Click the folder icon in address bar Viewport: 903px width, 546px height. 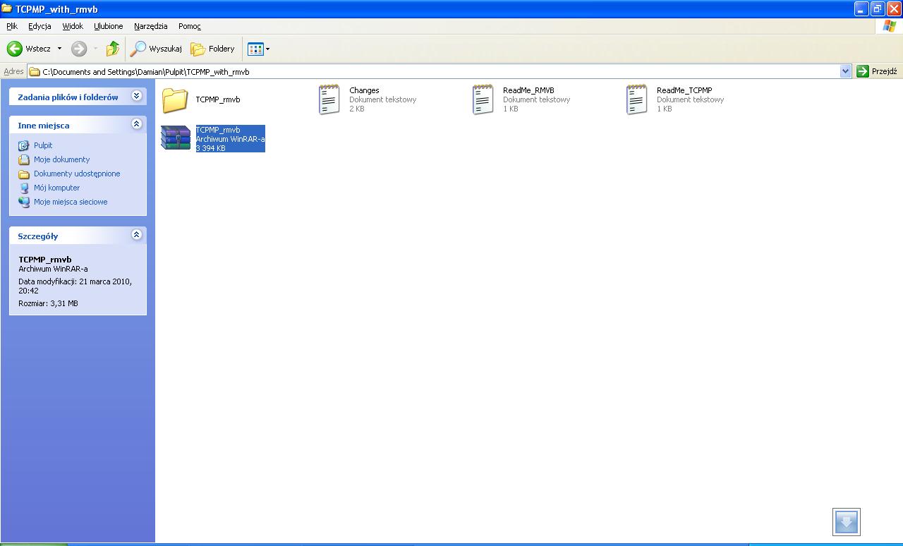coord(34,71)
